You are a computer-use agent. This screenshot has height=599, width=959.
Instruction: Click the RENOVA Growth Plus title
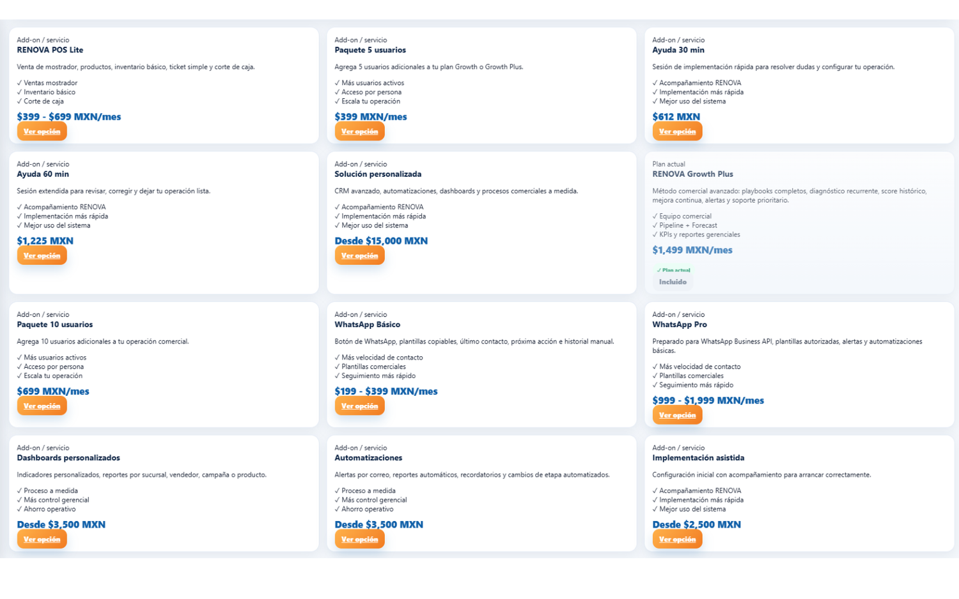click(692, 174)
